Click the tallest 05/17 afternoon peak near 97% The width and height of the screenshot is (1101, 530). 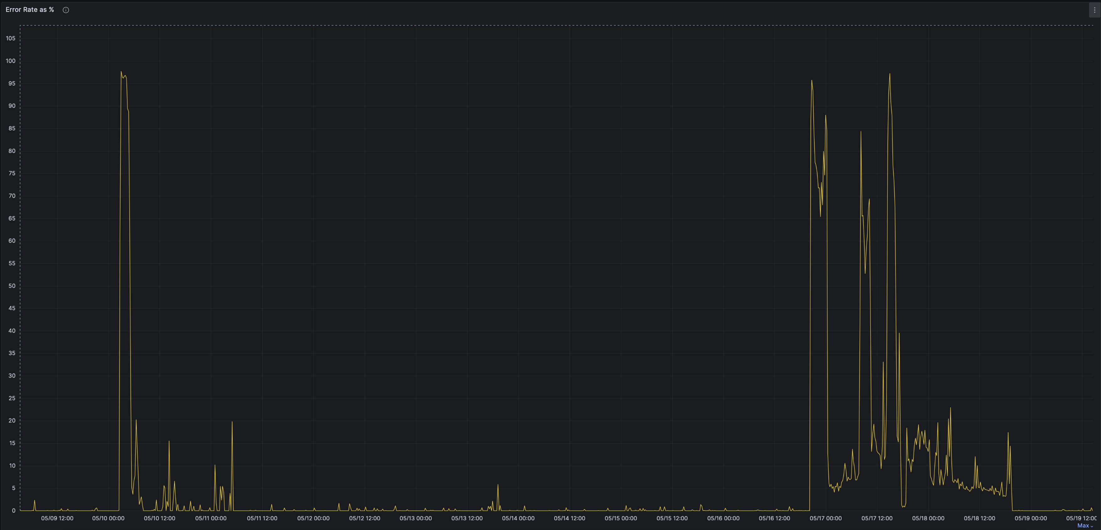[890, 74]
